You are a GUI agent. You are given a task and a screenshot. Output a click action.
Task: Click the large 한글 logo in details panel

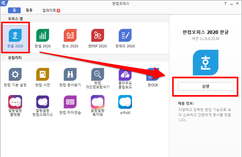206,63
